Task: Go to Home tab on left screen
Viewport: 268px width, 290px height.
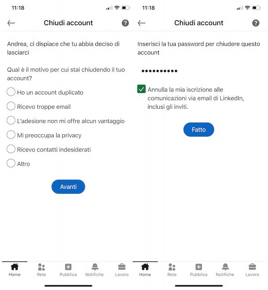Action: [x=14, y=270]
